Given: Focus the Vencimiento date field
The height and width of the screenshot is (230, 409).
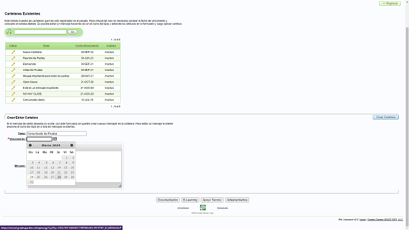Looking at the screenshot, I should pos(40,139).
